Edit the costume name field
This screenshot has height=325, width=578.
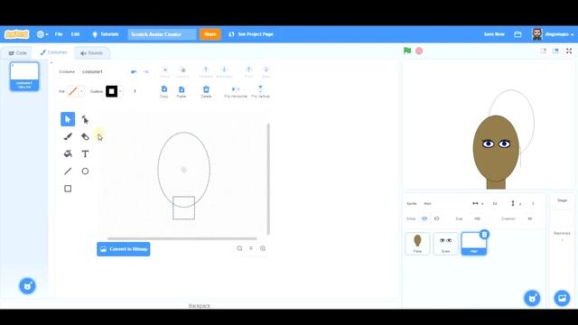(x=102, y=71)
